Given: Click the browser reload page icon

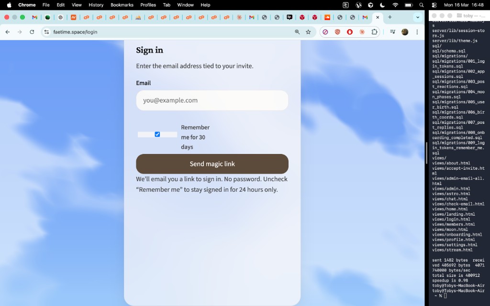Looking at the screenshot, I should pyautogui.click(x=32, y=32).
